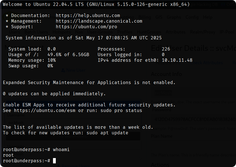Open the Billing menu in background daloRADIUS page
Viewport: 236px width, 167px height.
[x=145, y=17]
